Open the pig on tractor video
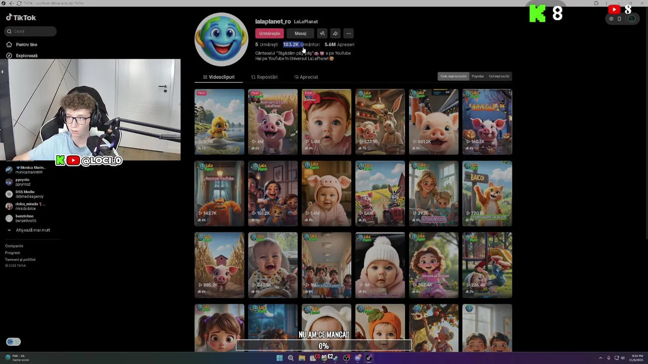Image resolution: width=648 pixels, height=364 pixels. click(380, 194)
